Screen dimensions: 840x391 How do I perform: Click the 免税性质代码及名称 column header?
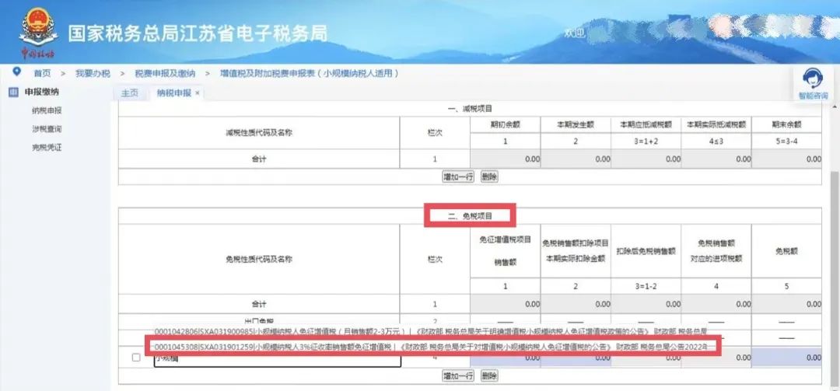click(259, 259)
